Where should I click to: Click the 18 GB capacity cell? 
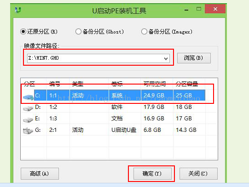coord(184,107)
